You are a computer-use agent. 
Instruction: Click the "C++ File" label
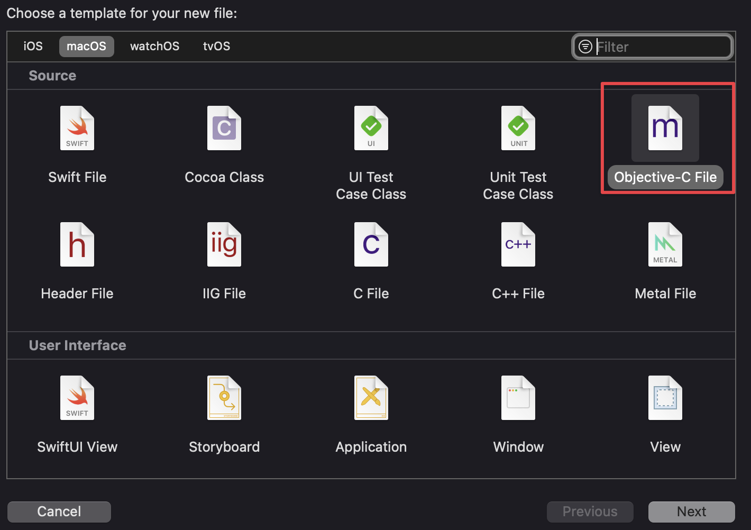point(518,294)
